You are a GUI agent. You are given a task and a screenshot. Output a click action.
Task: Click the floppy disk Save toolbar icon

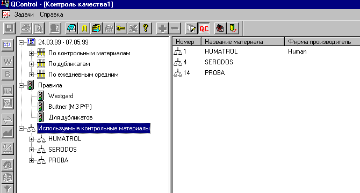click(x=10, y=28)
